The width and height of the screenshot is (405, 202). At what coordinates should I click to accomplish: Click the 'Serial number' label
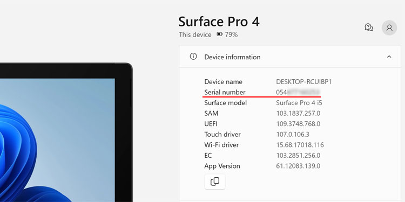[x=225, y=92]
